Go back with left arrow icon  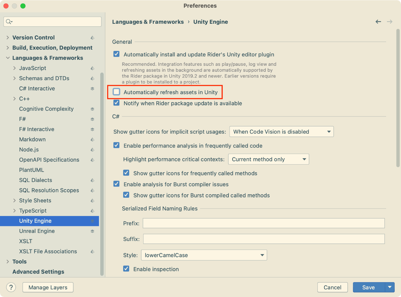pos(378,22)
